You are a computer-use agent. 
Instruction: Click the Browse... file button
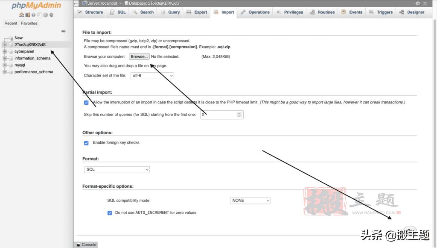click(139, 56)
